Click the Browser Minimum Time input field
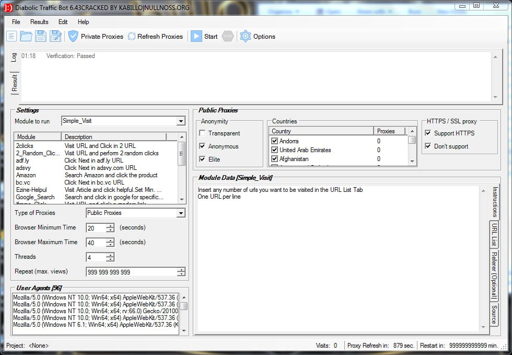512x355 pixels. (96, 228)
